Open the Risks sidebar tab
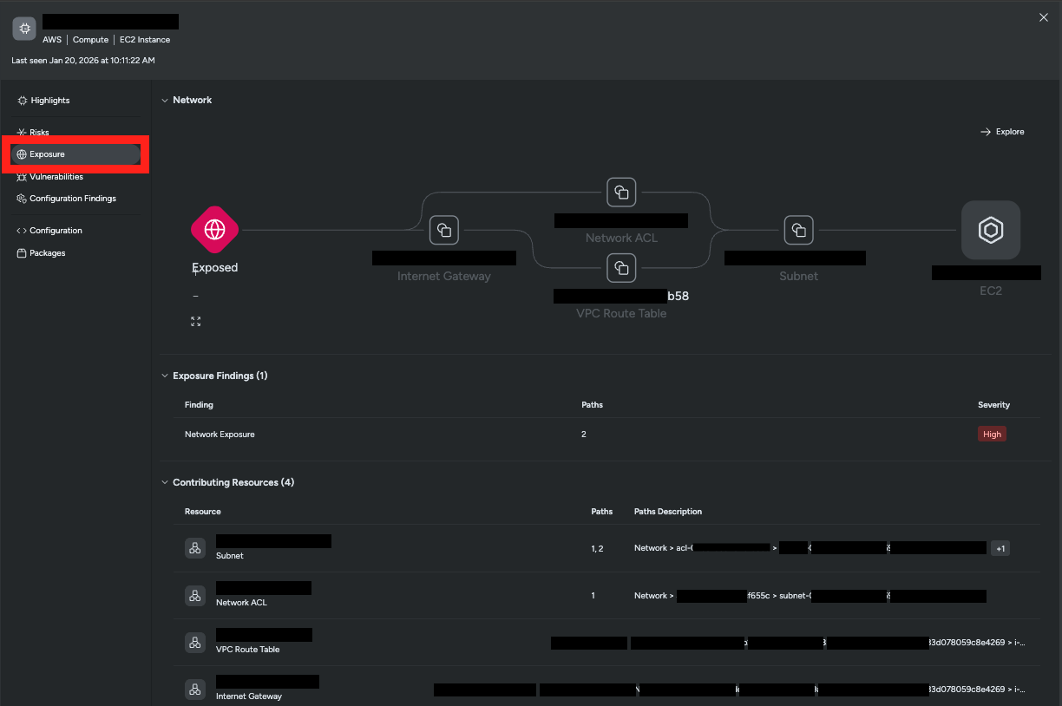This screenshot has height=706, width=1062. (39, 133)
